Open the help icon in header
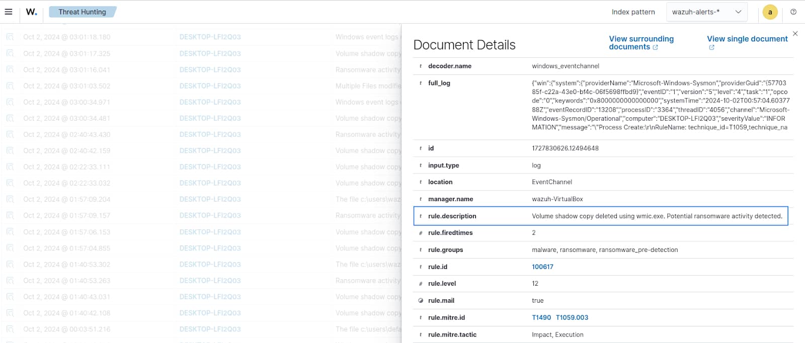 [793, 12]
